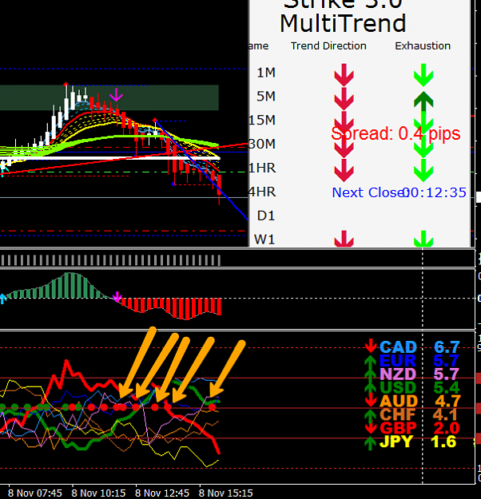Click the 15M trend direction red arrow
Viewport: 481px width, 499px height.
(344, 122)
